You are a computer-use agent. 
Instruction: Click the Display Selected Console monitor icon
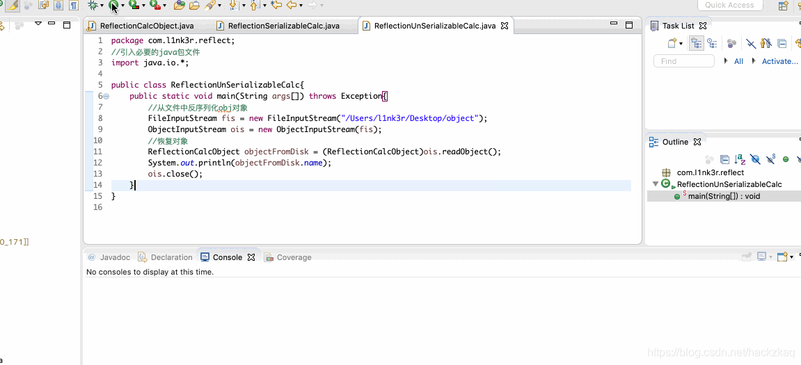click(x=762, y=257)
